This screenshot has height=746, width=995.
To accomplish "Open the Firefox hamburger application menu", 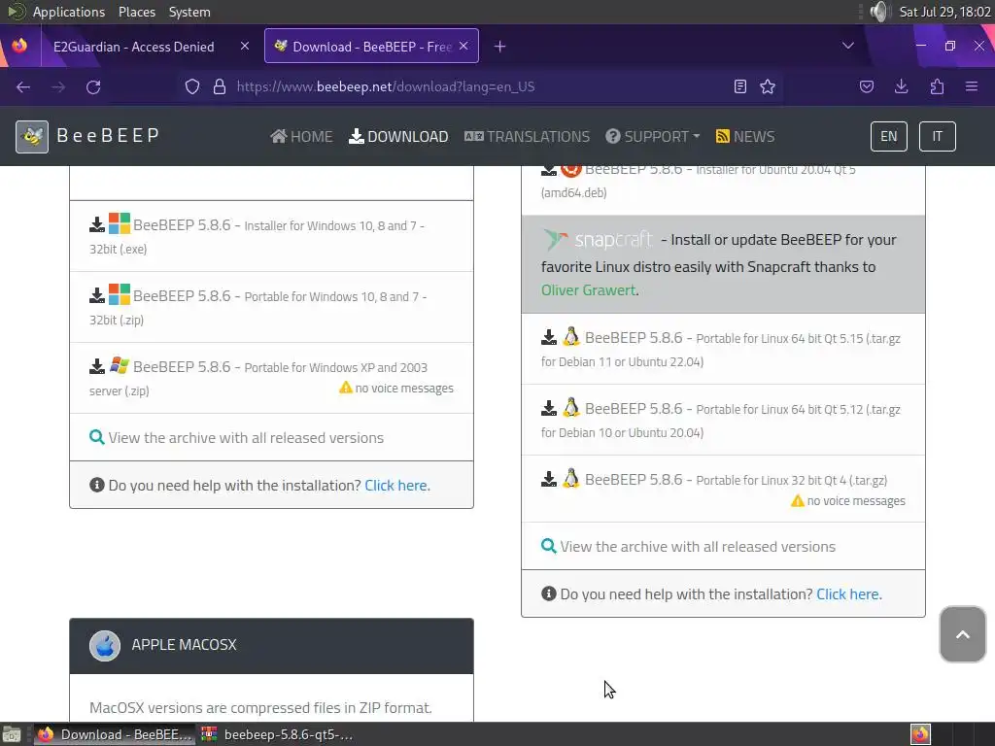I will click(972, 86).
